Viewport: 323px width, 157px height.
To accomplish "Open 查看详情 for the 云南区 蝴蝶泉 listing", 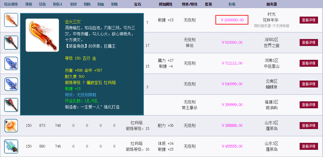I will coord(309,84).
